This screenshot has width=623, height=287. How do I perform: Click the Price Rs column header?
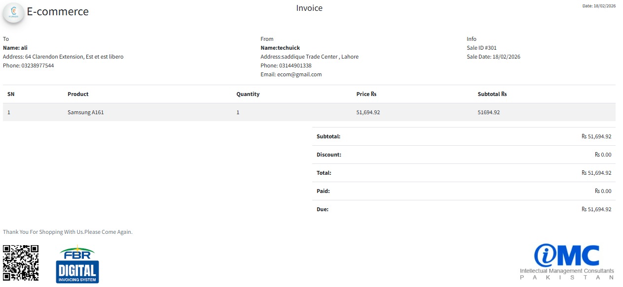click(366, 94)
